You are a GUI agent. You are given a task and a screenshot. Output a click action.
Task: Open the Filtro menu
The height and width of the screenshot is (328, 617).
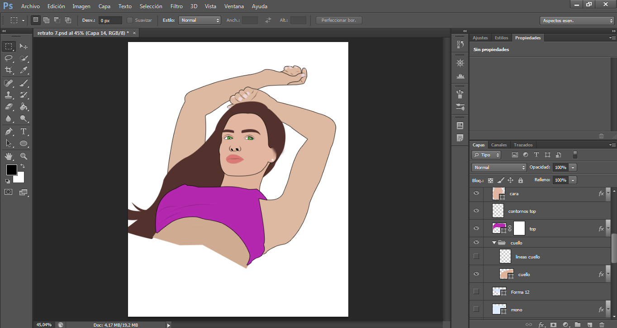[177, 6]
